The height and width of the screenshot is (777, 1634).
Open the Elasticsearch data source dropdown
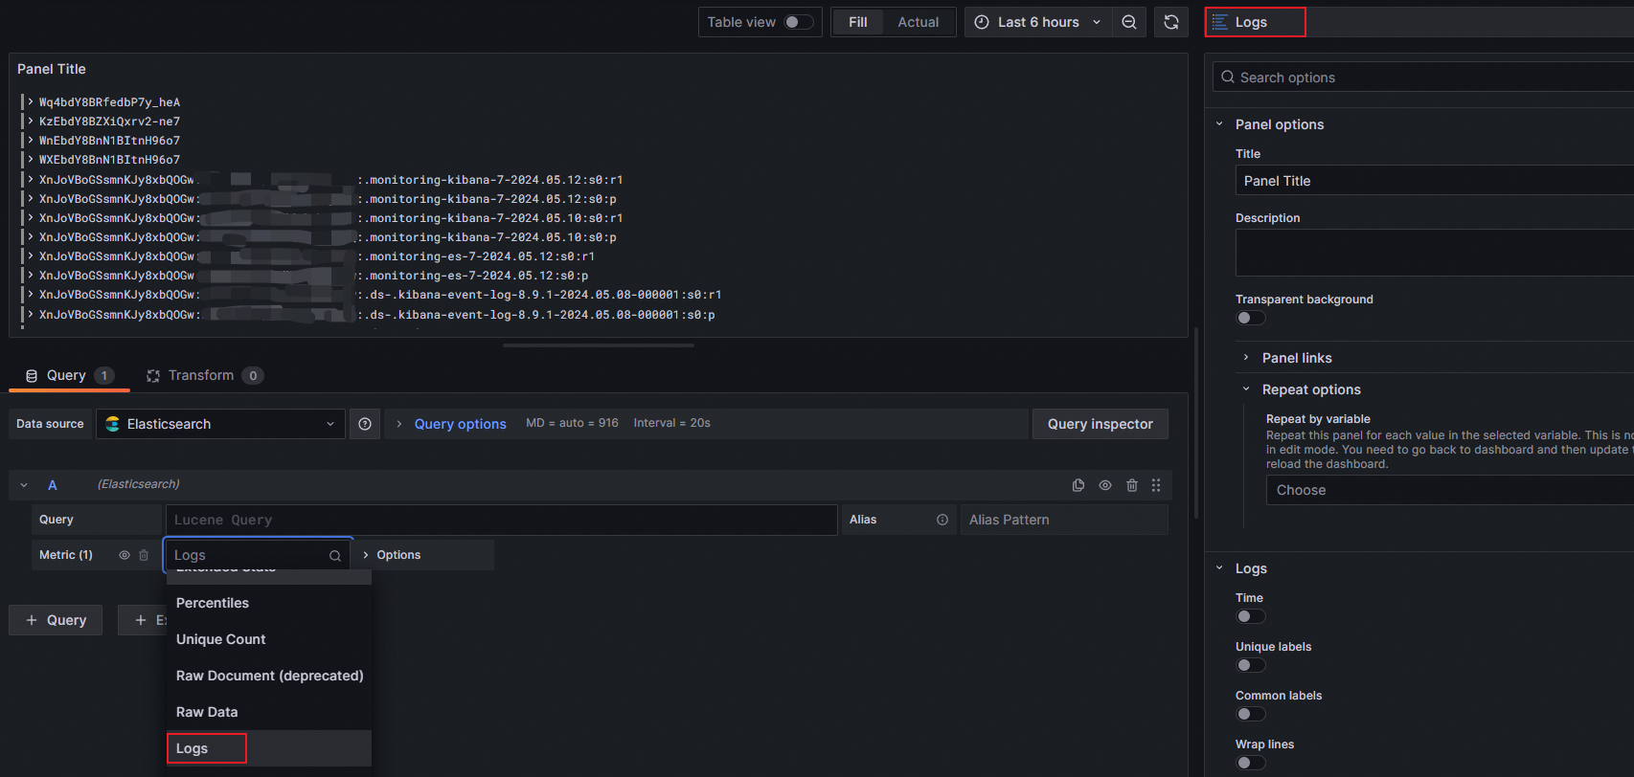pyautogui.click(x=220, y=424)
